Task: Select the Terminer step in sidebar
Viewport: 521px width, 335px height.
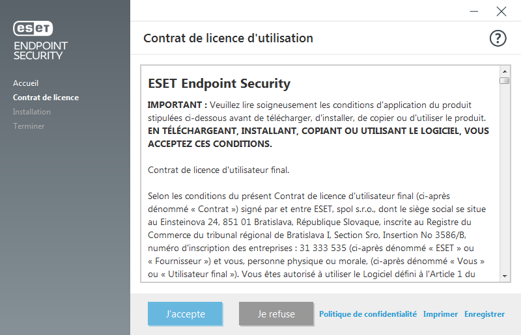Action: (x=29, y=126)
